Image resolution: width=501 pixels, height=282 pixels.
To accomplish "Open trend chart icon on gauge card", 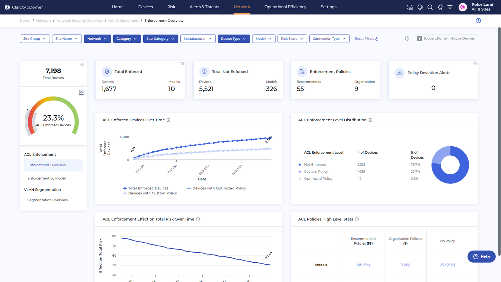I will point(81,93).
